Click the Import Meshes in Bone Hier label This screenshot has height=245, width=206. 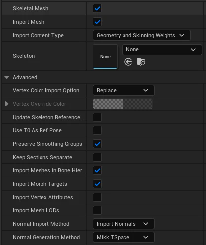click(x=49, y=170)
